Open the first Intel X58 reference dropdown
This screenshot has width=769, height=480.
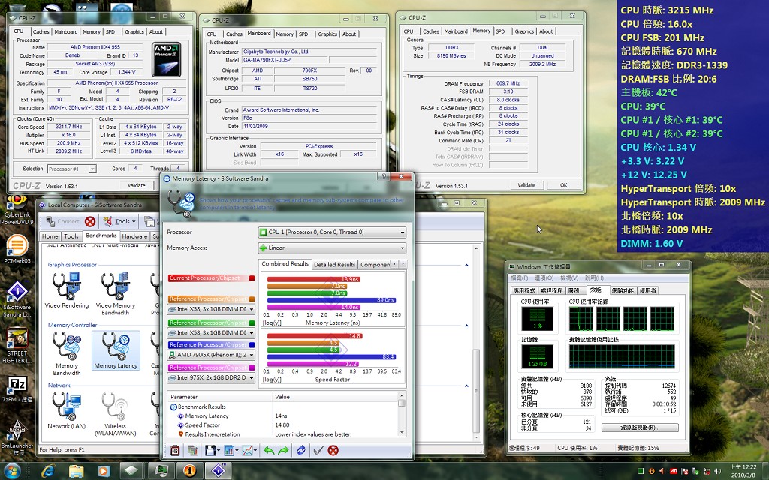pyautogui.click(x=211, y=309)
